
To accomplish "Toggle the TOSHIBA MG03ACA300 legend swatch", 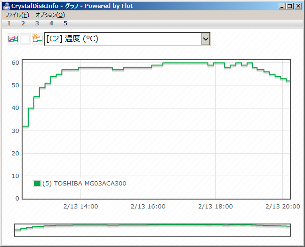I will [37, 184].
